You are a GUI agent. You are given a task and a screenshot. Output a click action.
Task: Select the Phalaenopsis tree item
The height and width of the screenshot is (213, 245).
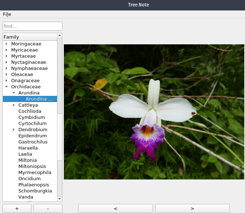34,185
